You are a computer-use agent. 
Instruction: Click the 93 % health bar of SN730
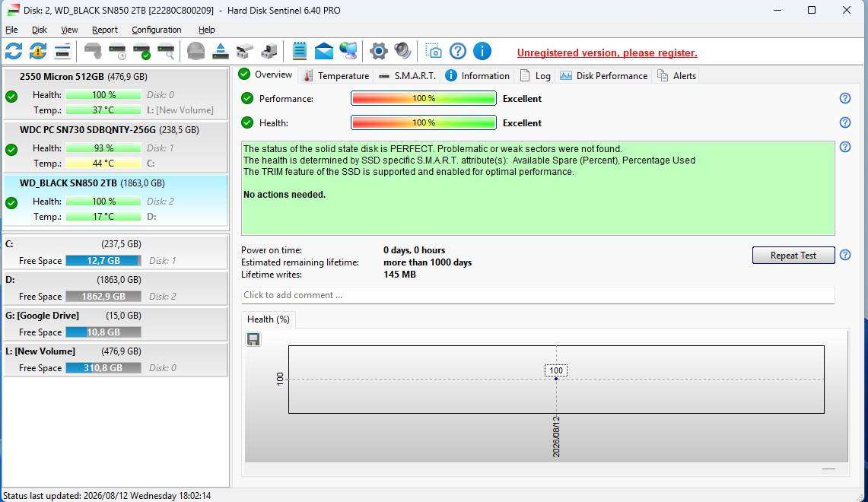click(x=103, y=148)
